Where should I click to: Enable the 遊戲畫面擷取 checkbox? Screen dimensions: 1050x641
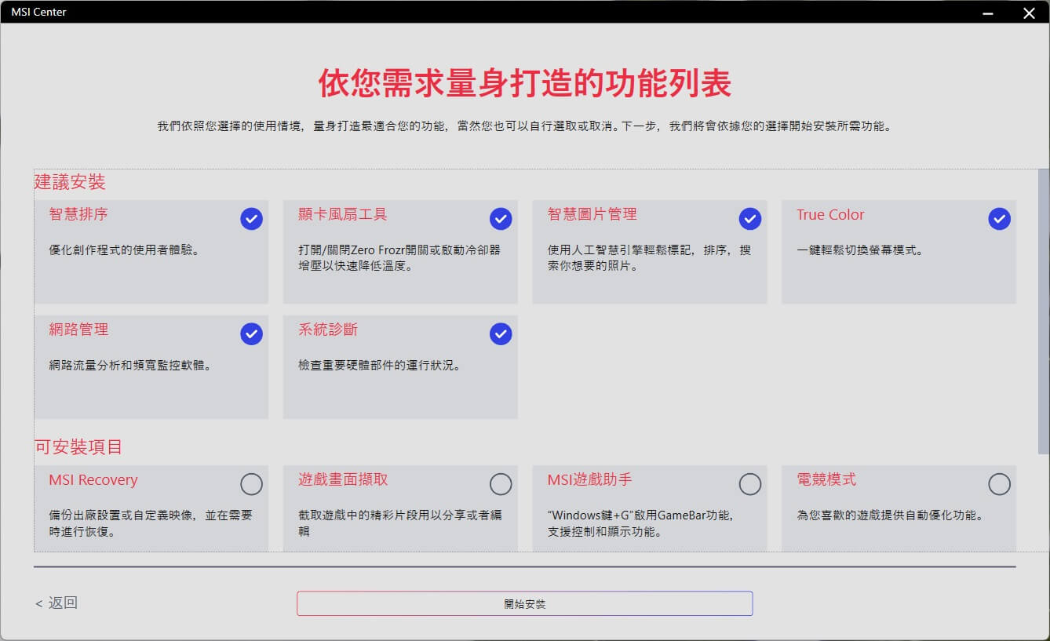(501, 484)
